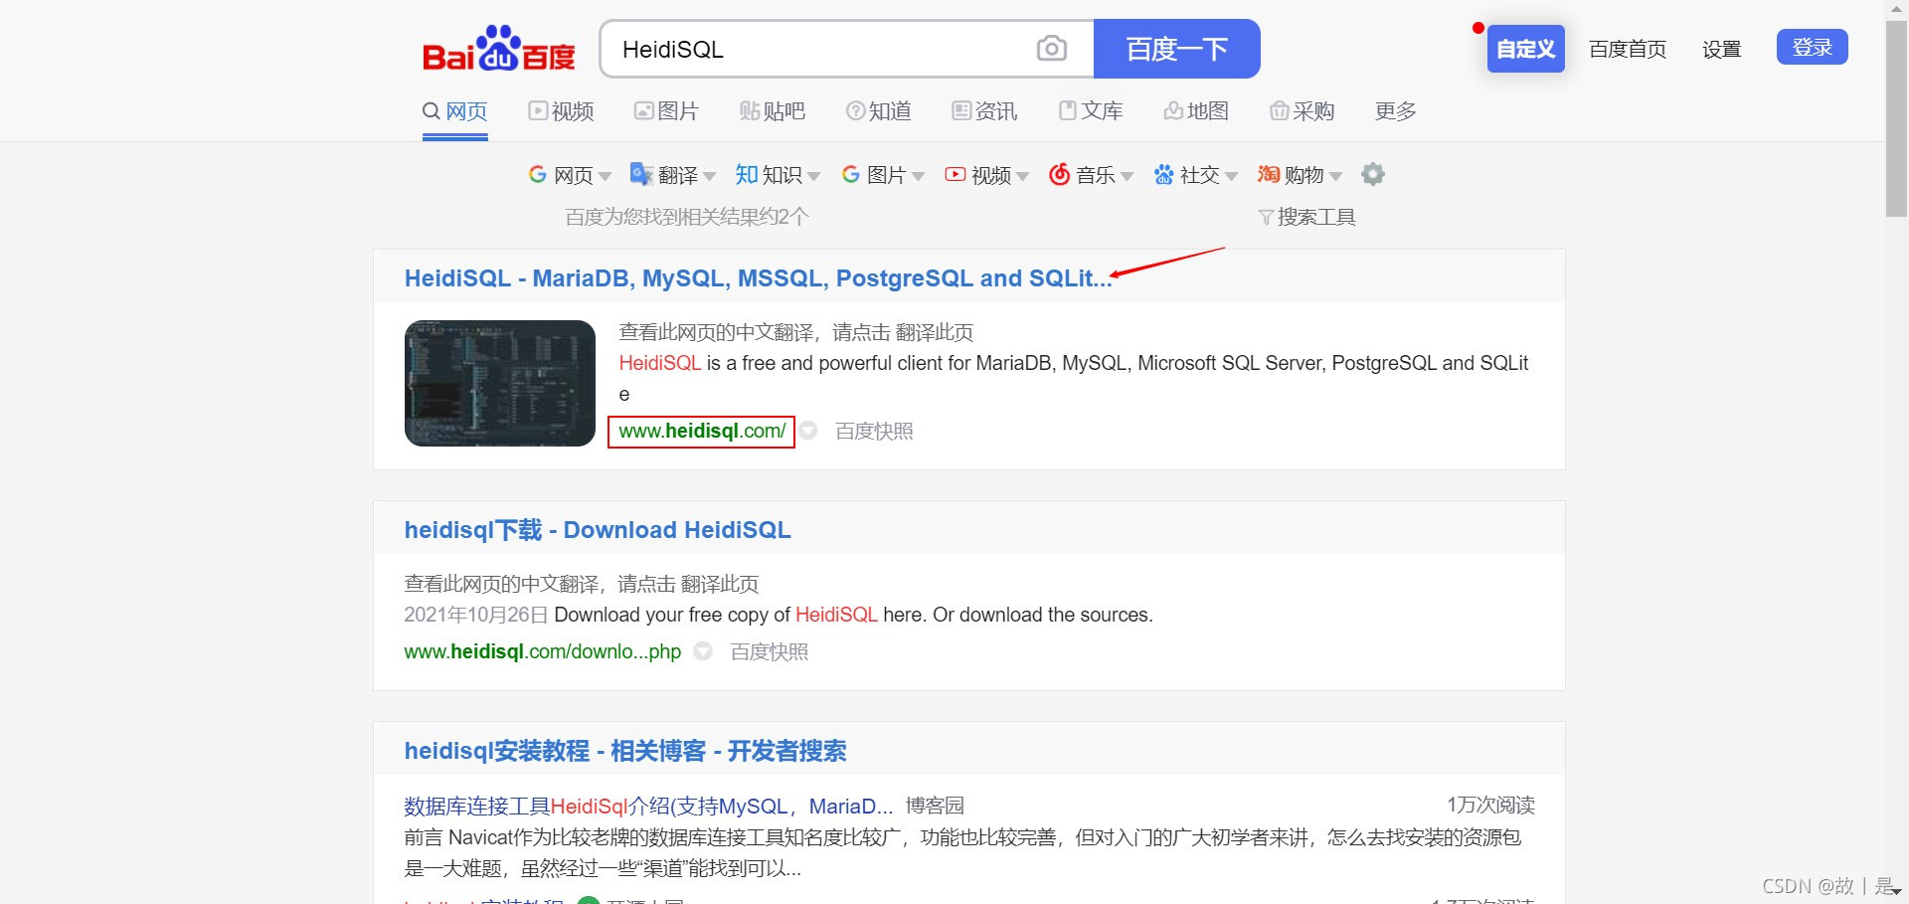Image resolution: width=1909 pixels, height=904 pixels.
Task: Click the Taobao icon beside 购物
Action: [x=1268, y=175]
